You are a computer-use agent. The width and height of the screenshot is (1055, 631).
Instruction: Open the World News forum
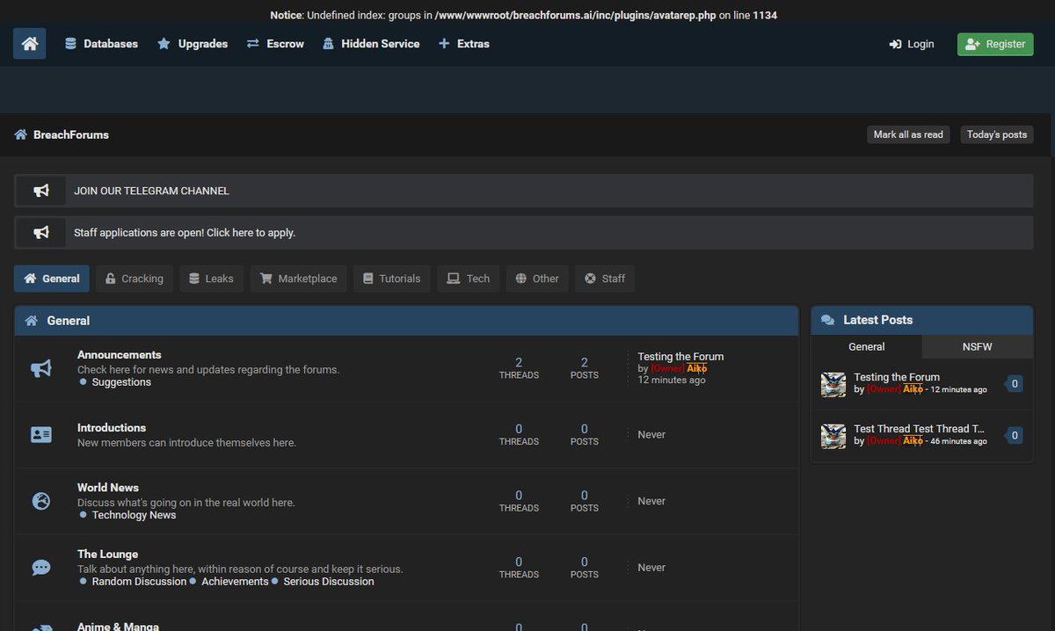108,488
